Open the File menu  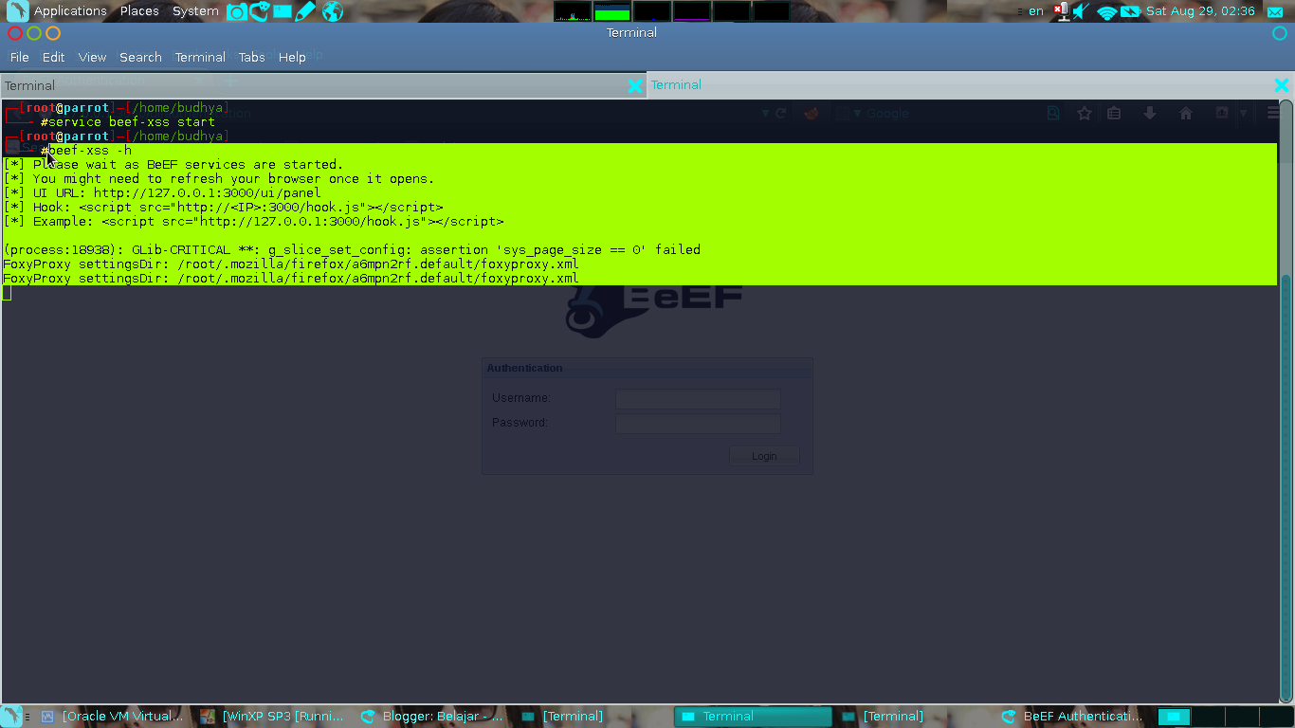(x=19, y=57)
